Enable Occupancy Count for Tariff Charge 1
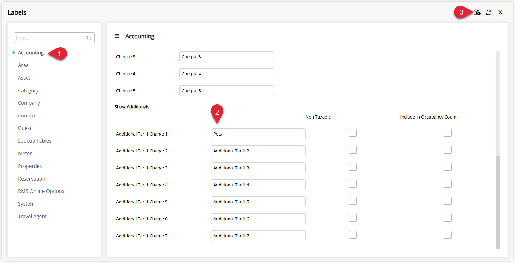The height and width of the screenshot is (263, 515). click(447, 133)
